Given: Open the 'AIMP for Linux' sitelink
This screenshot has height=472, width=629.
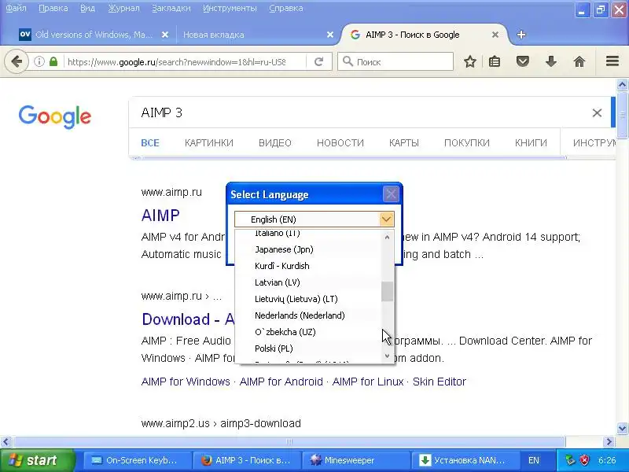Looking at the screenshot, I should point(368,382).
